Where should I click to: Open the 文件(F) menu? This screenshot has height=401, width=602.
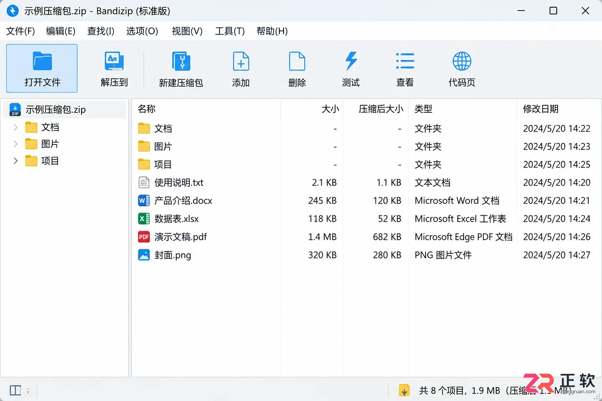[20, 31]
